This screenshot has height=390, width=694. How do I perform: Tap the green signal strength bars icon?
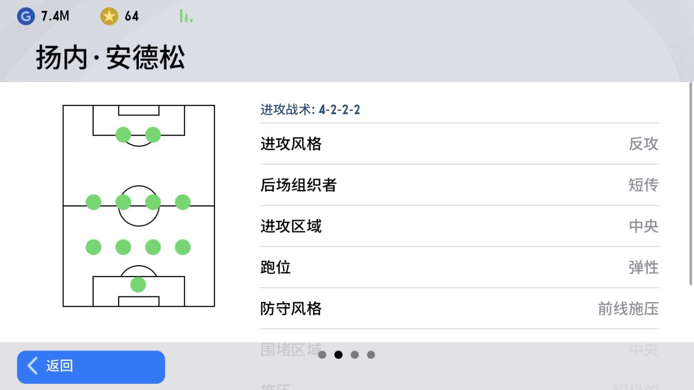[x=186, y=16]
